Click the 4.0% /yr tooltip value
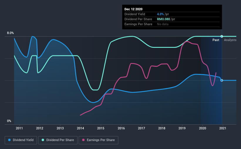 pos(163,14)
